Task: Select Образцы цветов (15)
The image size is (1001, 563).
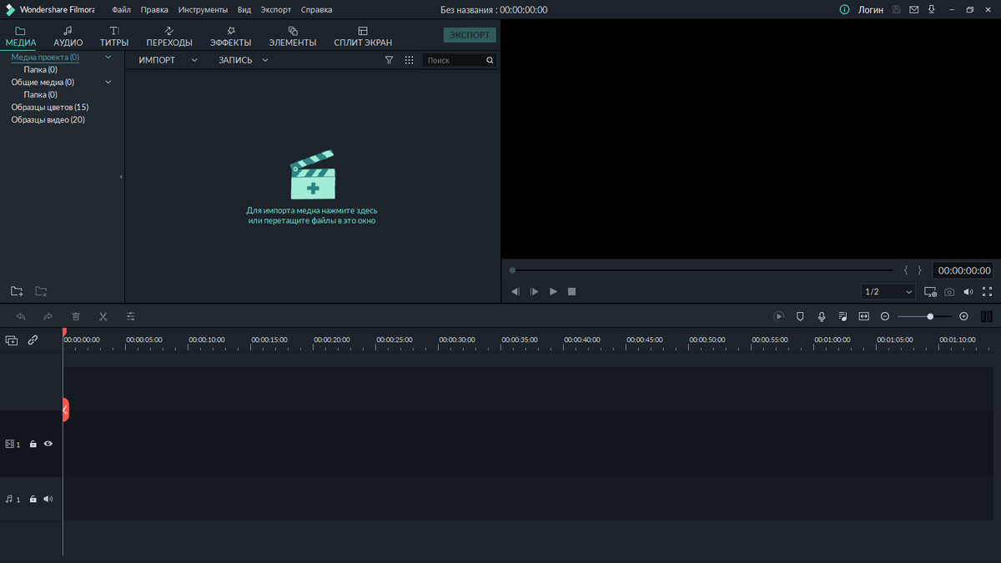Action: [50, 108]
